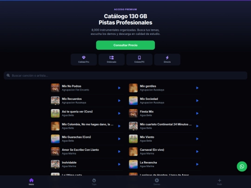Play the Inolvidable demo
Viewport: 251px width, 188px height.
[119, 164]
